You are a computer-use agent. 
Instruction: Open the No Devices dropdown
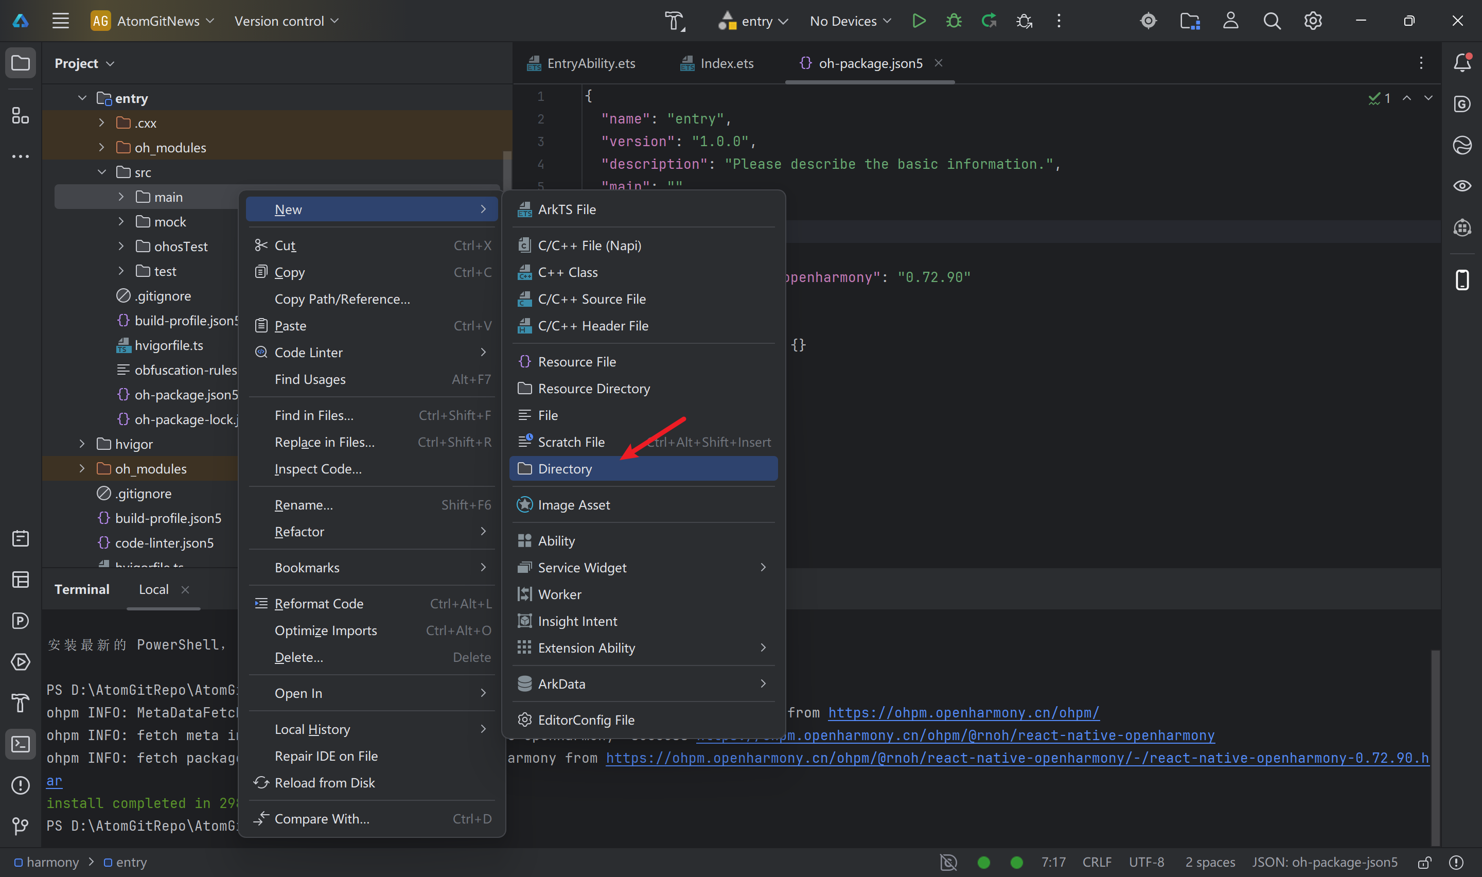pos(850,21)
